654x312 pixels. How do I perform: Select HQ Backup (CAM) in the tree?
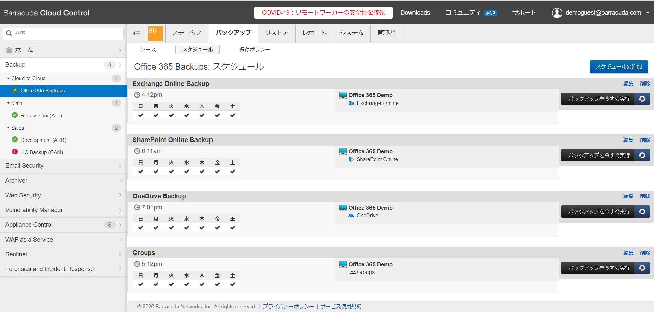tap(42, 152)
